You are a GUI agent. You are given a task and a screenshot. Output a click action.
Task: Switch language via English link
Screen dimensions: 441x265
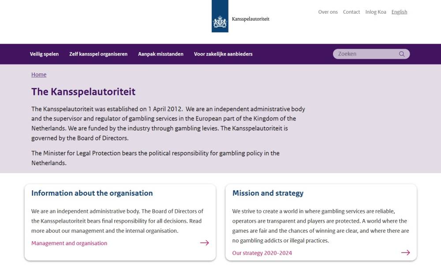click(399, 12)
